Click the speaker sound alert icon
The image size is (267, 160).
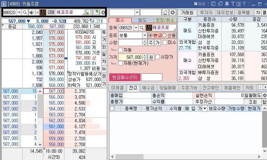tap(32, 12)
